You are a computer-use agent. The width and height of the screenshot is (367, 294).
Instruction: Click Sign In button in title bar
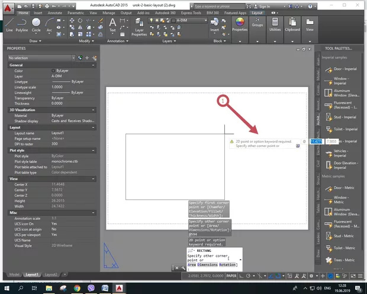coord(264,6)
